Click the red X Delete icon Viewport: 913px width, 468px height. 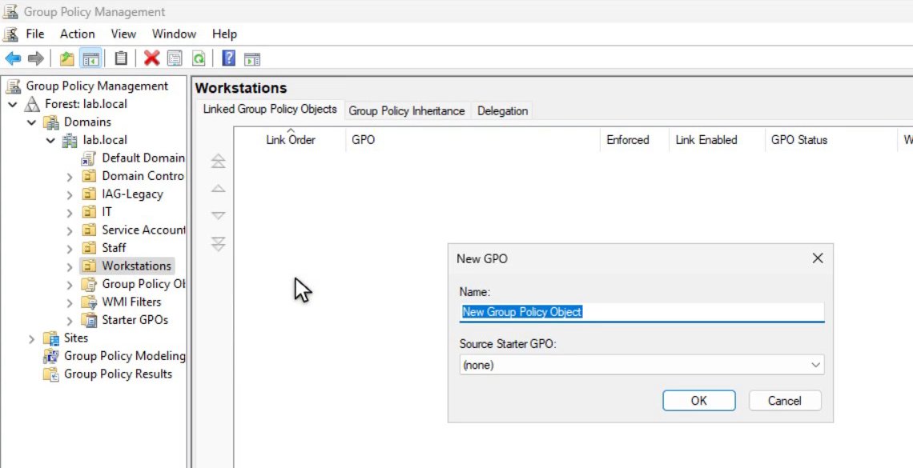[152, 58]
